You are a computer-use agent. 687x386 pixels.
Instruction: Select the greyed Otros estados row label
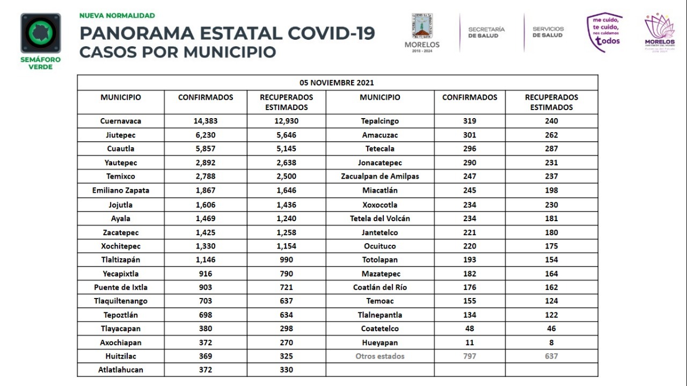tap(380, 356)
